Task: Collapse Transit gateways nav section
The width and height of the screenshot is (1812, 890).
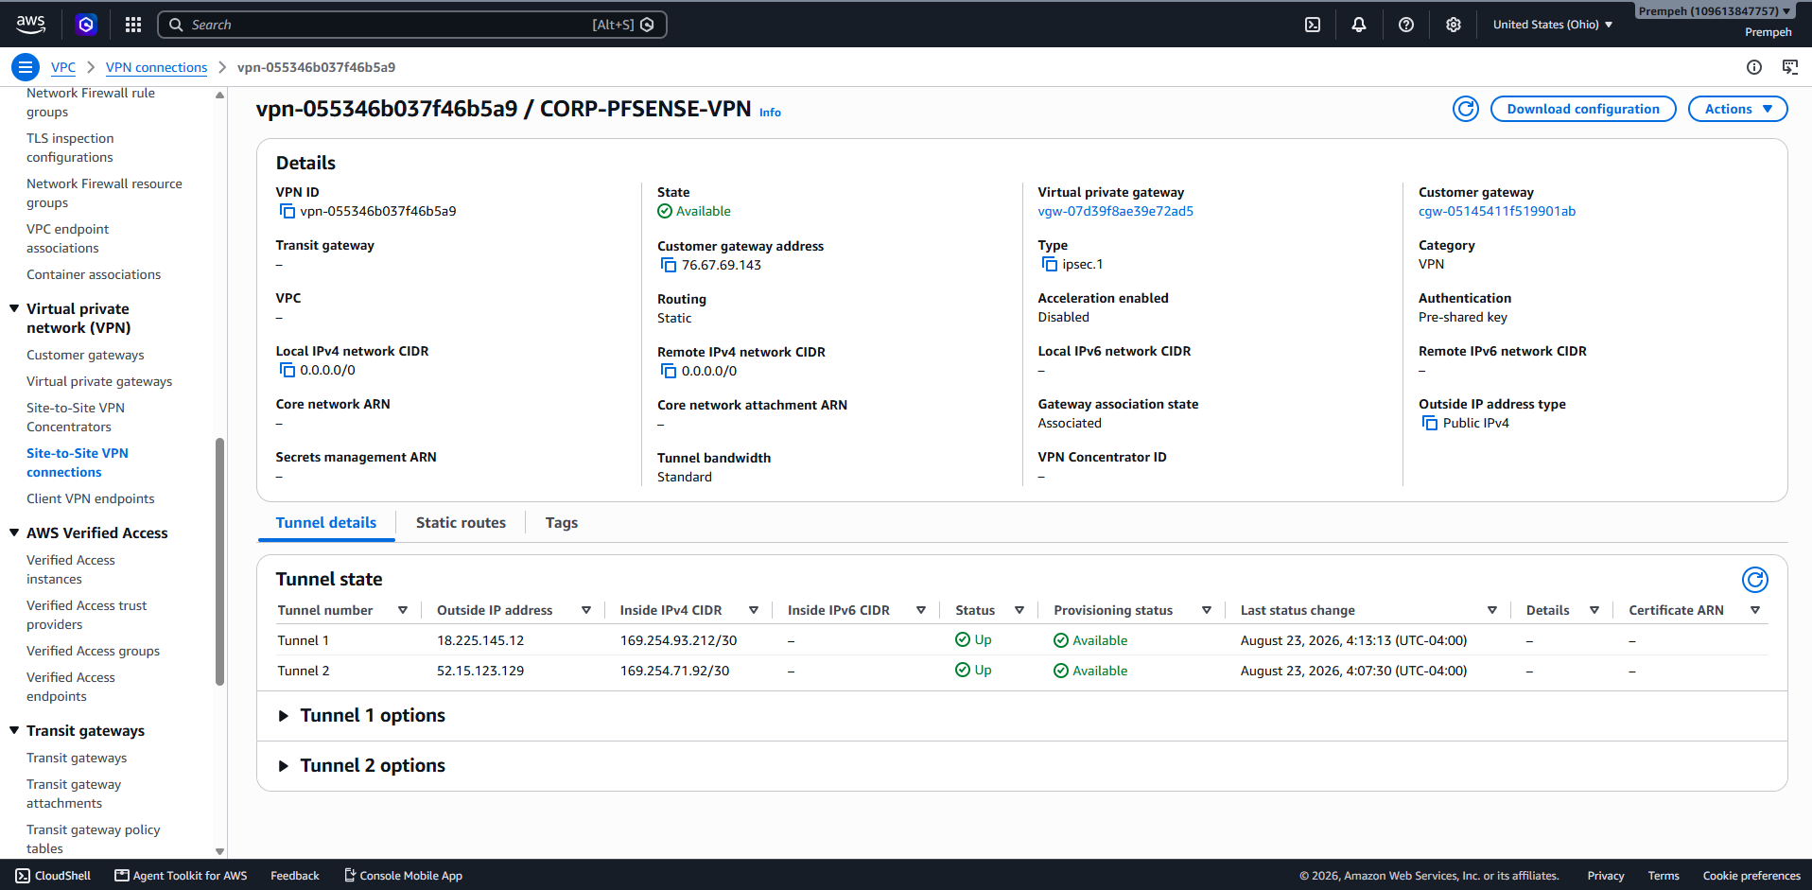Action: click(x=14, y=730)
